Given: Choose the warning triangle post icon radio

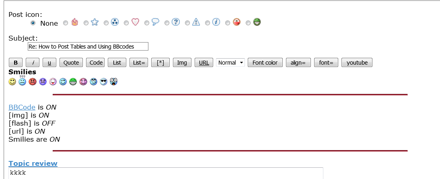Looking at the screenshot, I should coord(187,23).
